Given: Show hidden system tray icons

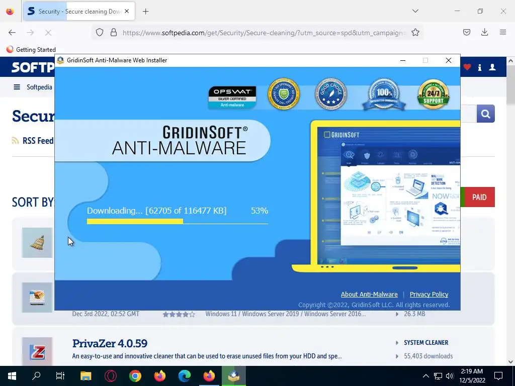Looking at the screenshot, I should [425, 376].
